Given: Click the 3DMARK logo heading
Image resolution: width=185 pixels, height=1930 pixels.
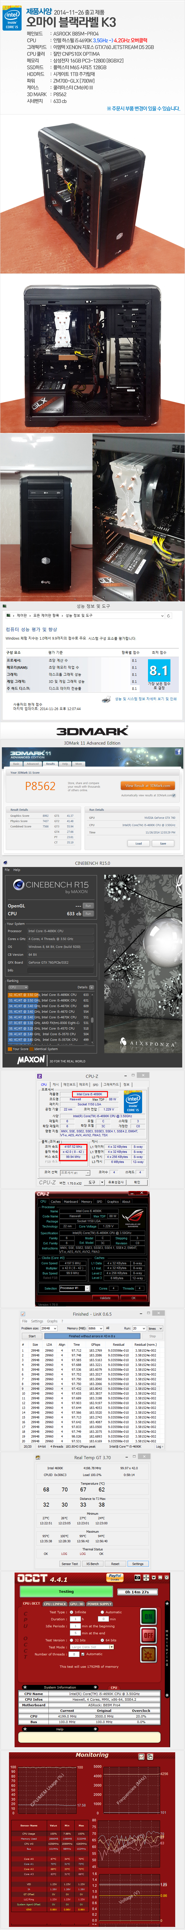Looking at the screenshot, I should click(x=92, y=731).
